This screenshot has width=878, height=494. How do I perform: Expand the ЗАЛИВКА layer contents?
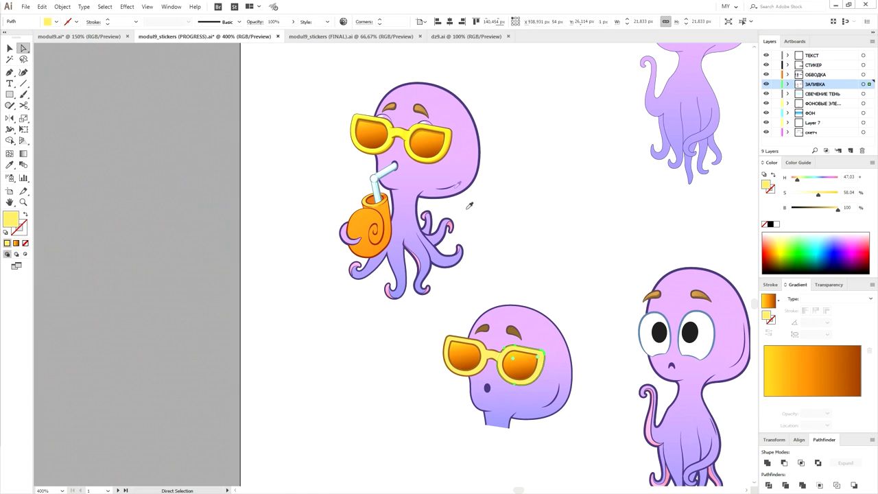point(787,84)
